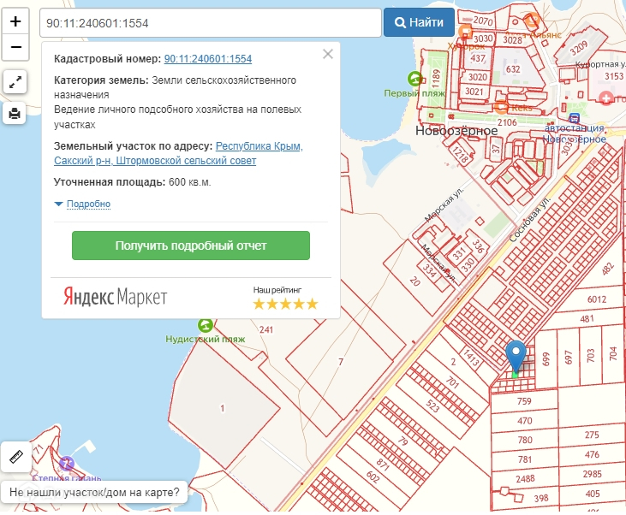Select parcel number 780
The image size is (626, 515).
tap(525, 440)
